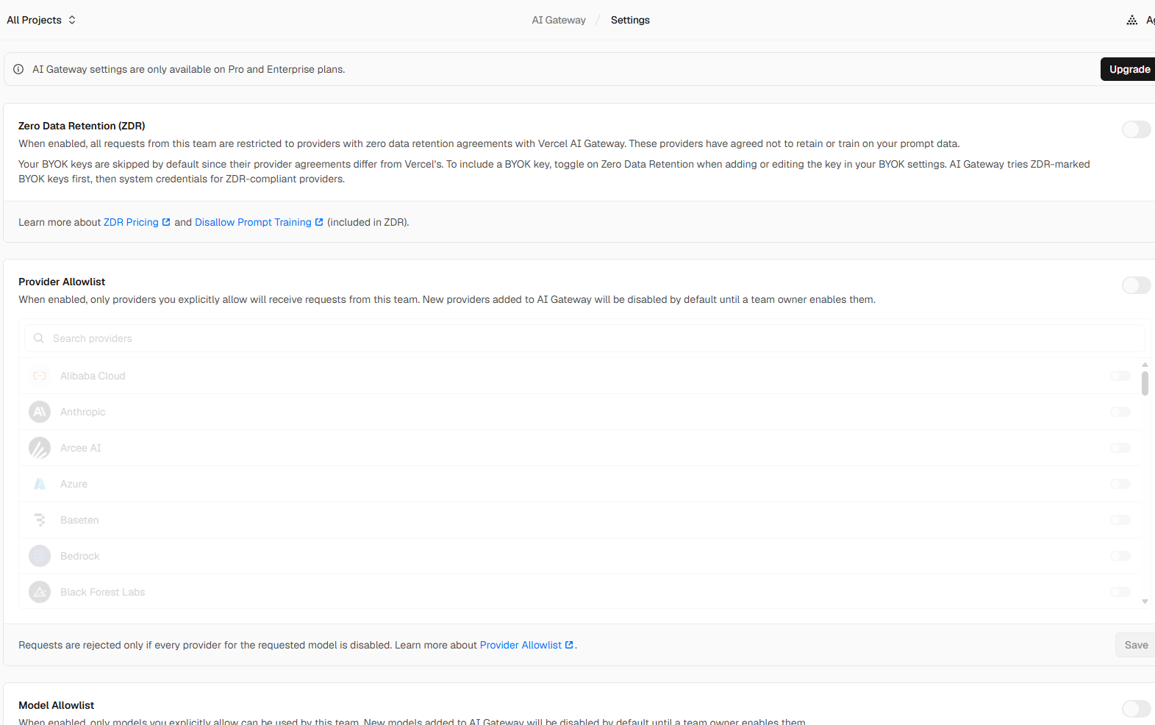Toggle the Anthropic provider switch
The image size is (1155, 725).
click(x=1120, y=412)
